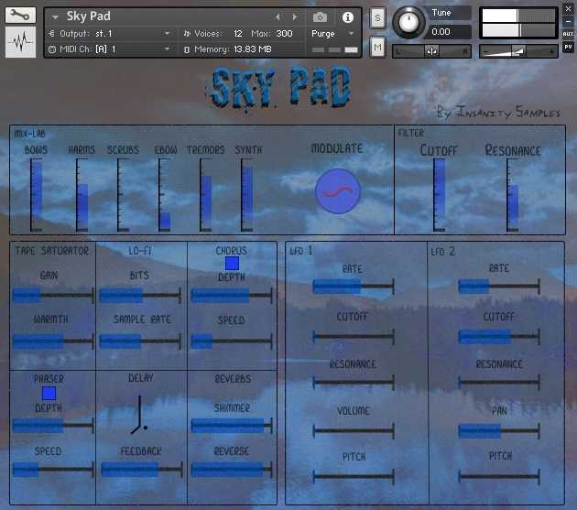Click the Output routing icon
Image resolution: width=577 pixels, height=510 pixels.
coord(51,34)
